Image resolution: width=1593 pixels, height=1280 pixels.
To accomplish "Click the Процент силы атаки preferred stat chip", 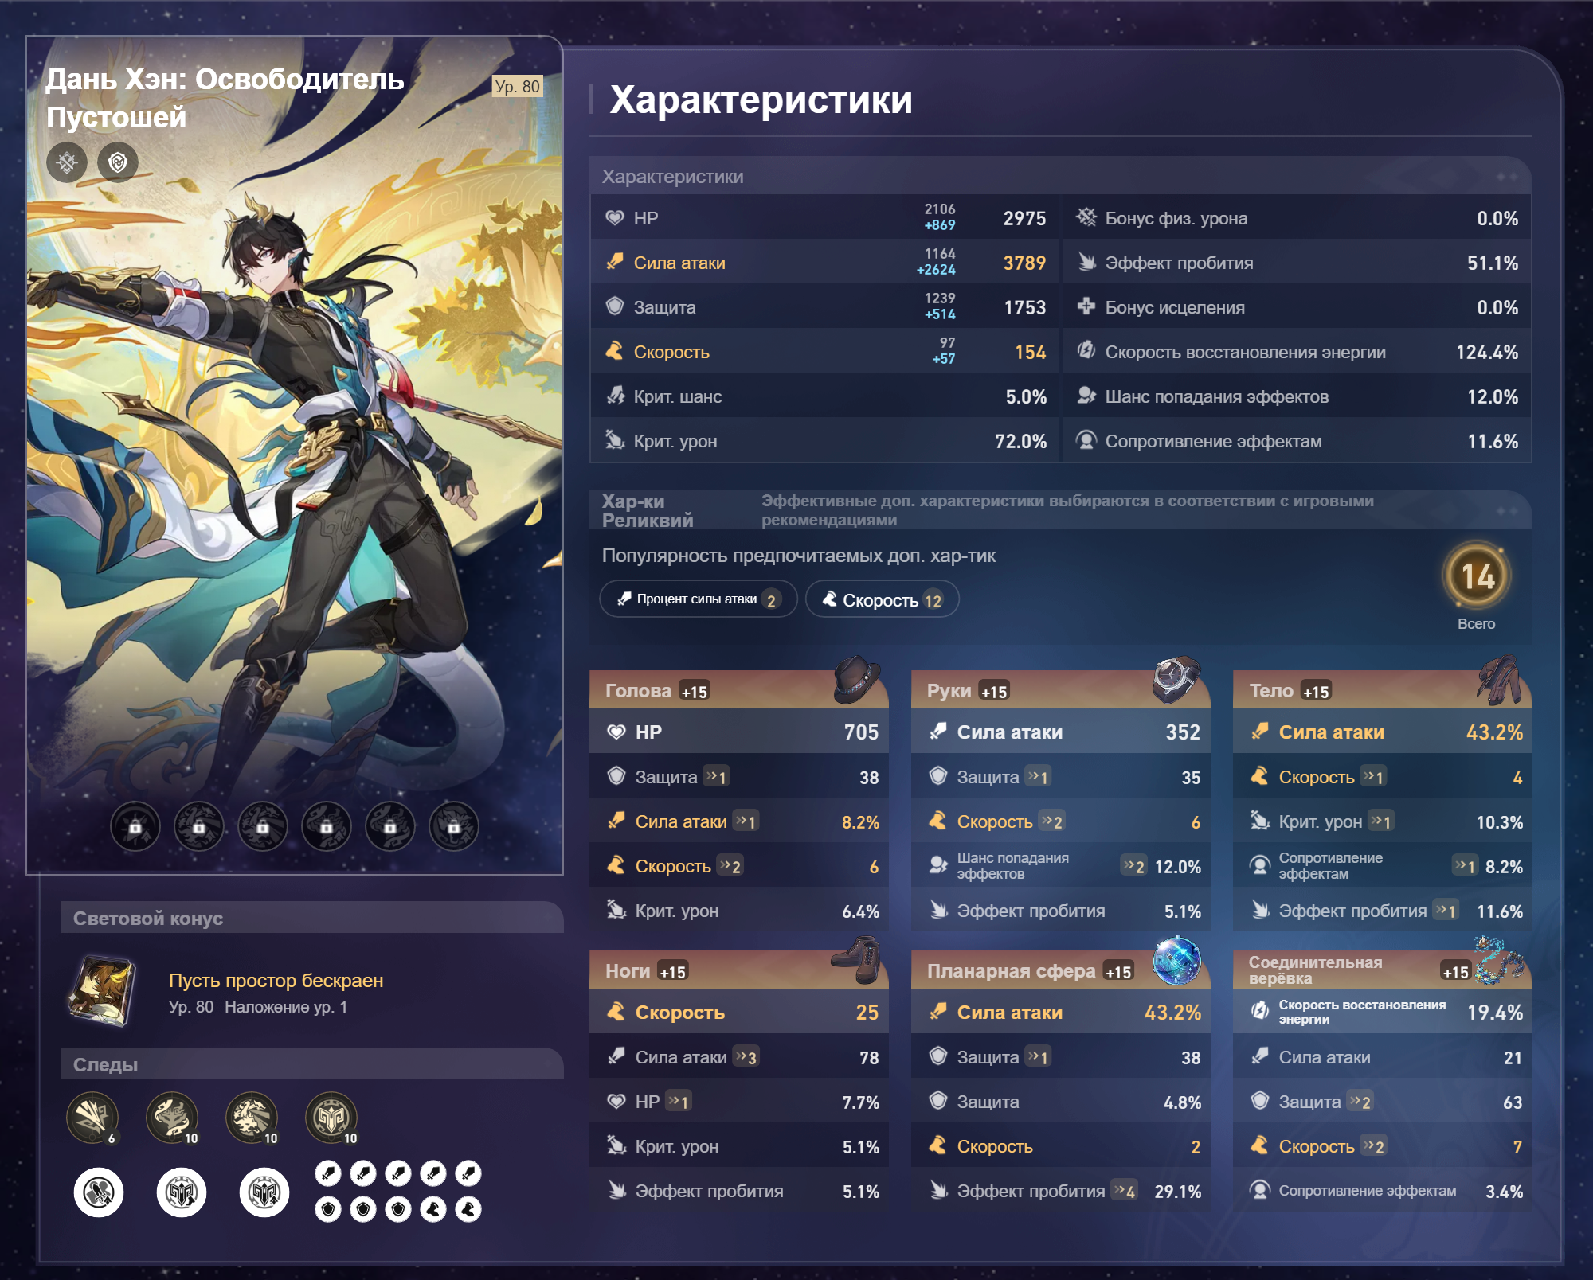I will pos(699,599).
